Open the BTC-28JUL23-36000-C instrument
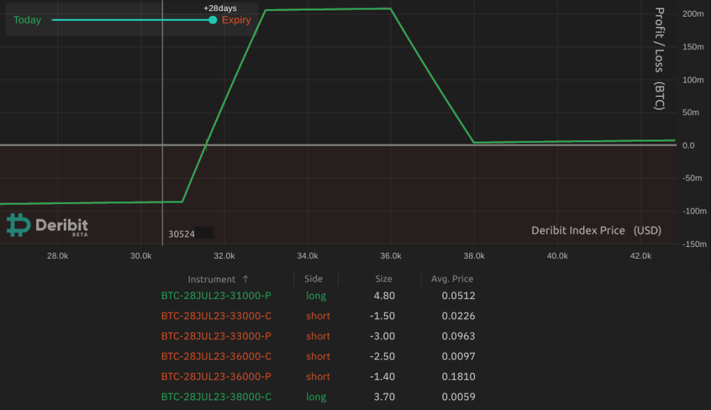 click(x=216, y=356)
